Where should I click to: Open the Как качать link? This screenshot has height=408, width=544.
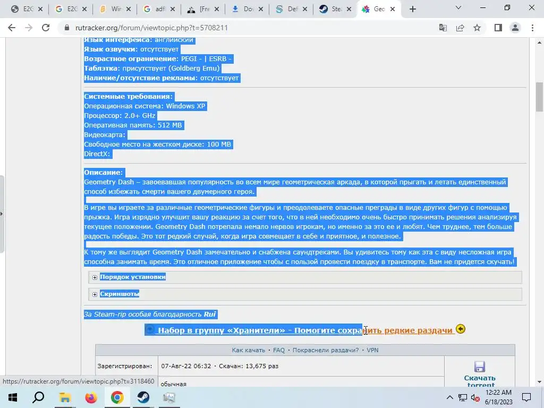[x=249, y=350]
